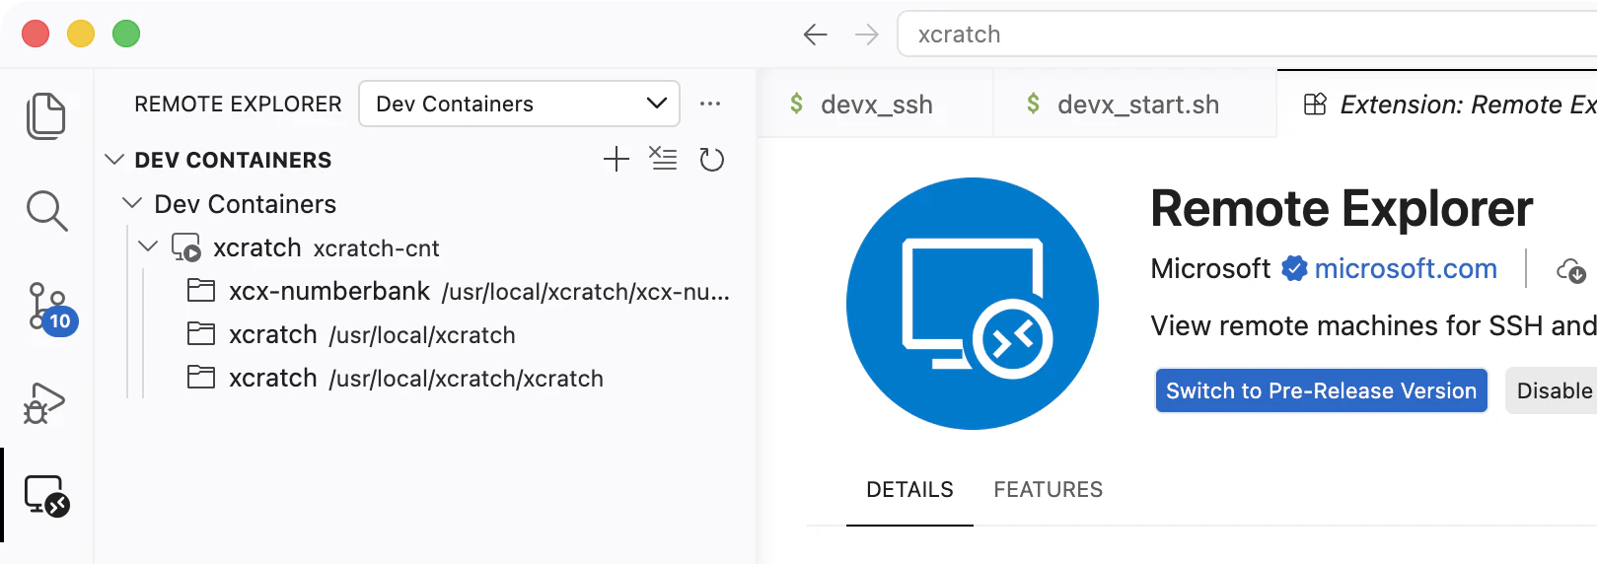Screen dimensions: 1597x564
Task: Open the Dev Containers dropdown selector
Action: 519,104
